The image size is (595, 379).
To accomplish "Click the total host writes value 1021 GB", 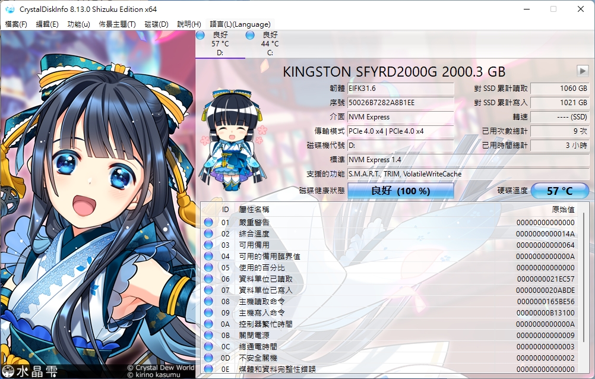I will coord(560,103).
